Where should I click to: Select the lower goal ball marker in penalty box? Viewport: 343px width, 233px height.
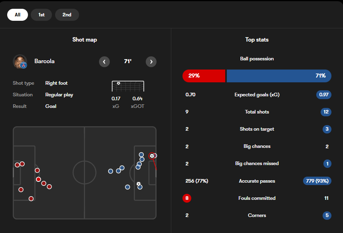click(x=139, y=184)
